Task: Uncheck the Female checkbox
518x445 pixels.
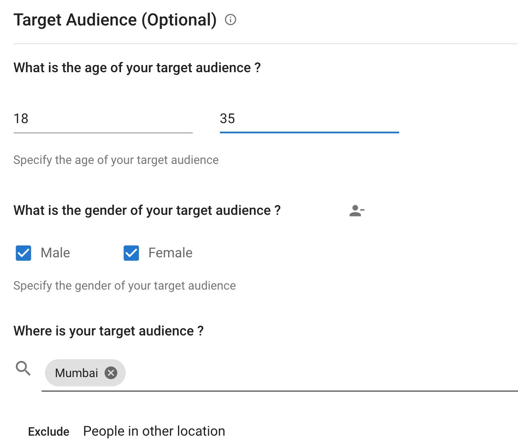Action: coord(131,253)
